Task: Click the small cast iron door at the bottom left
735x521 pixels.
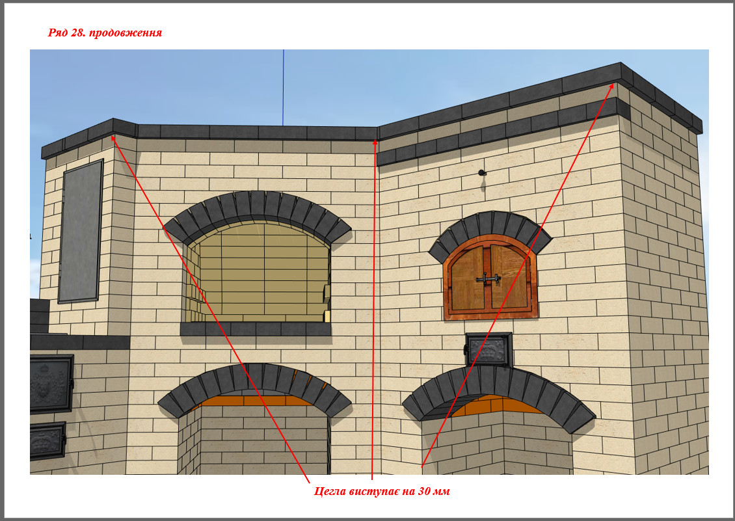Action: point(47,440)
